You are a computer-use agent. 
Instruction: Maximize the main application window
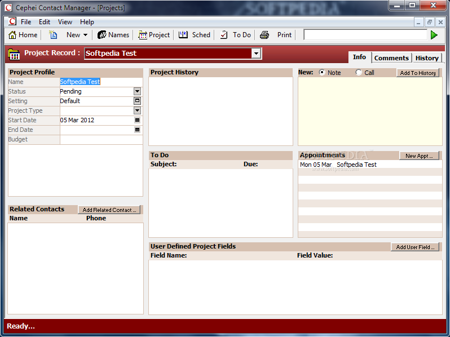(412, 5)
